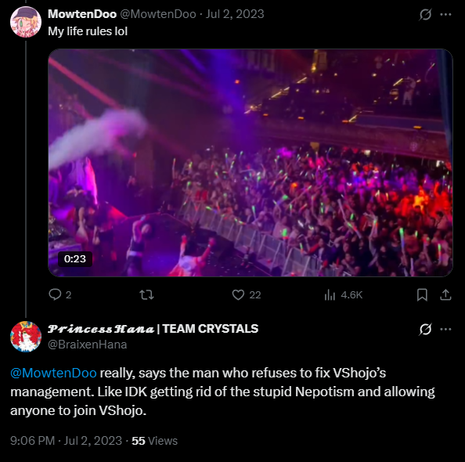
Task: Bookmark MowtenDoo's tweet
Action: coord(422,294)
